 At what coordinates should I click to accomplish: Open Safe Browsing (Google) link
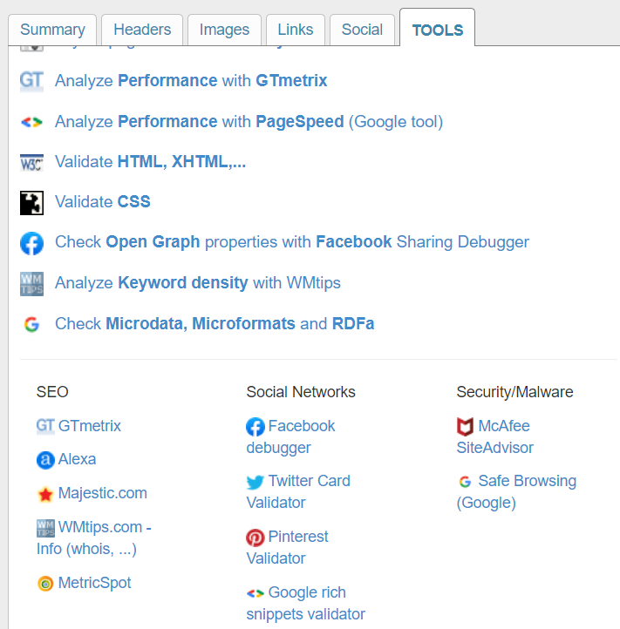click(517, 492)
